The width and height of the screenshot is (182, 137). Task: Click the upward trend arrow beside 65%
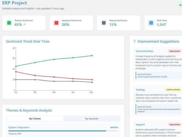coord(24,24)
